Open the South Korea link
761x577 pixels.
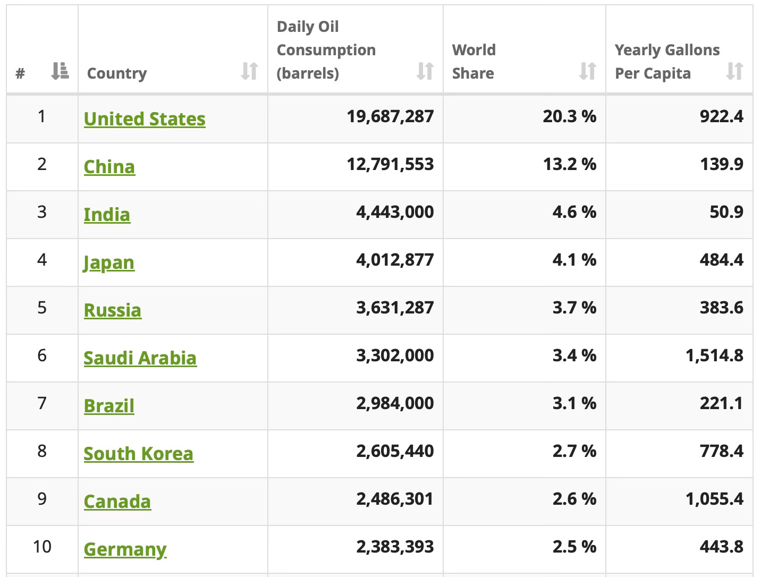(x=139, y=454)
